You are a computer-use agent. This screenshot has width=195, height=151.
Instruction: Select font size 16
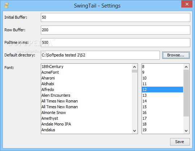[x=162, y=113]
